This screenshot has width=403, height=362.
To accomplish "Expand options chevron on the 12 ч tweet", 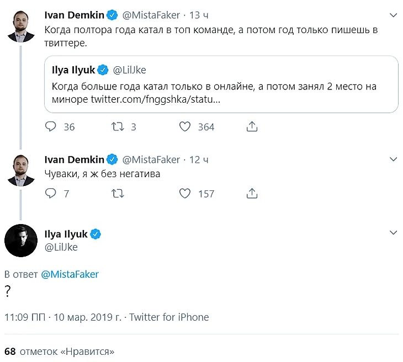I will point(393,159).
